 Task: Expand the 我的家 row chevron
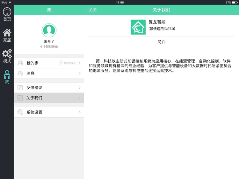click(80, 63)
